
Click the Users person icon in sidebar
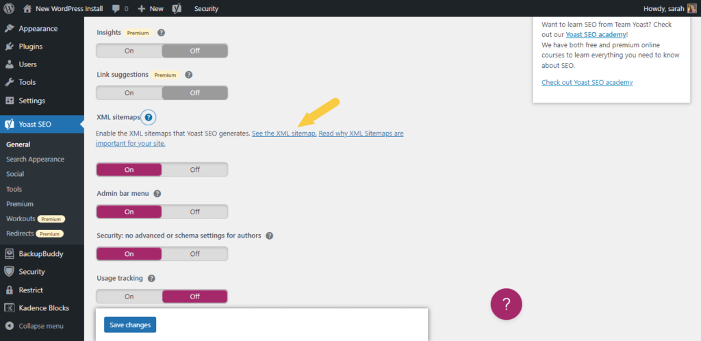point(9,64)
